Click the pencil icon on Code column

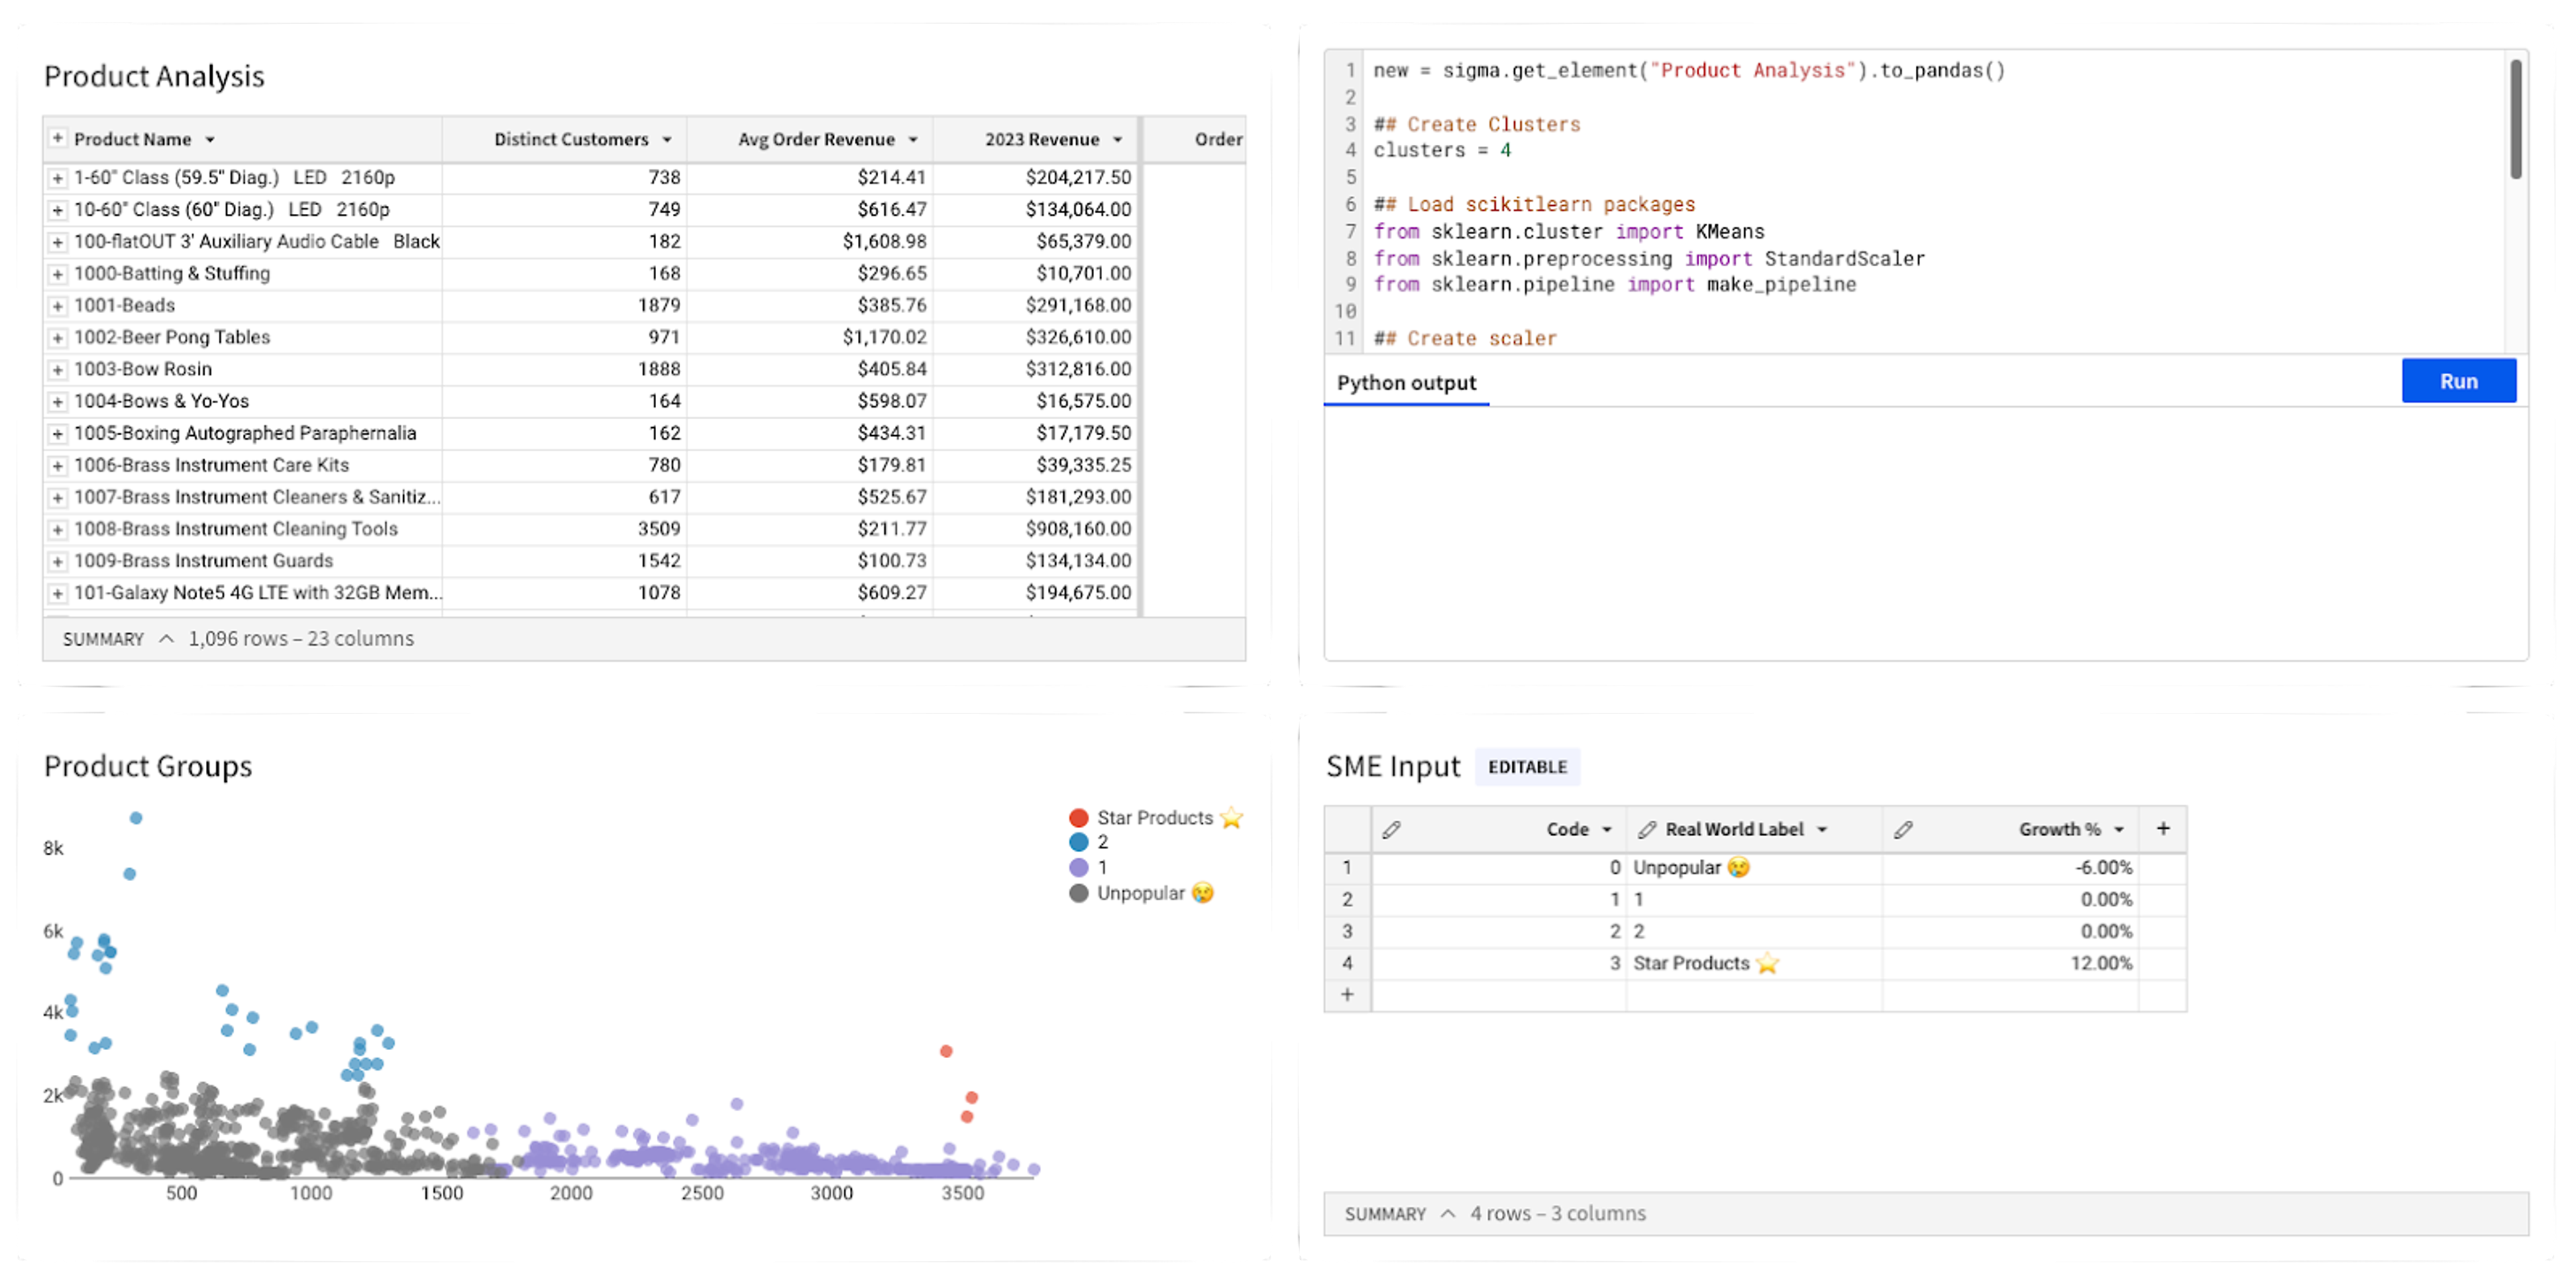1391,829
